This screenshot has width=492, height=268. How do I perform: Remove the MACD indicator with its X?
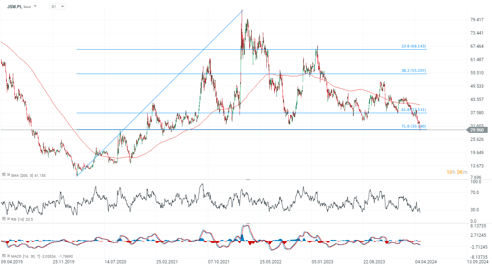(x=8, y=255)
